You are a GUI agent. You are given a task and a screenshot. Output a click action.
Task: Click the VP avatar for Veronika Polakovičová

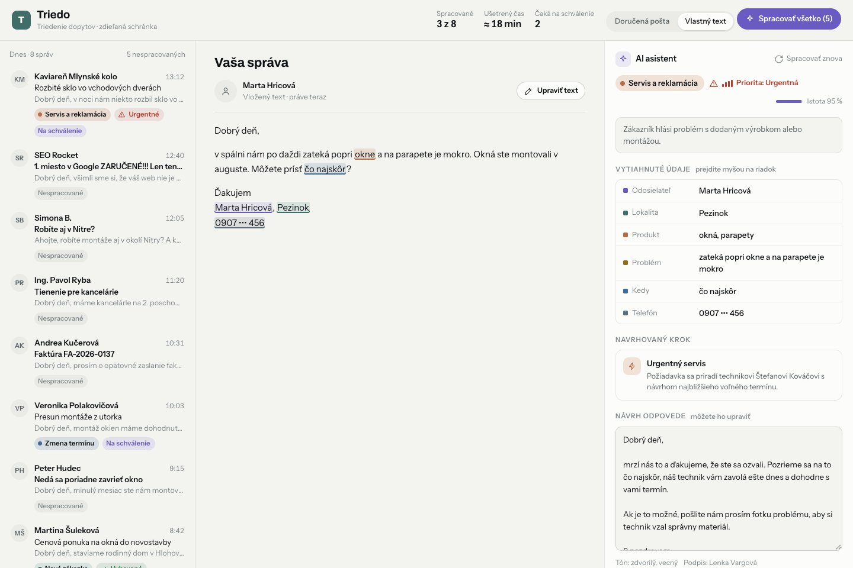[x=20, y=408]
